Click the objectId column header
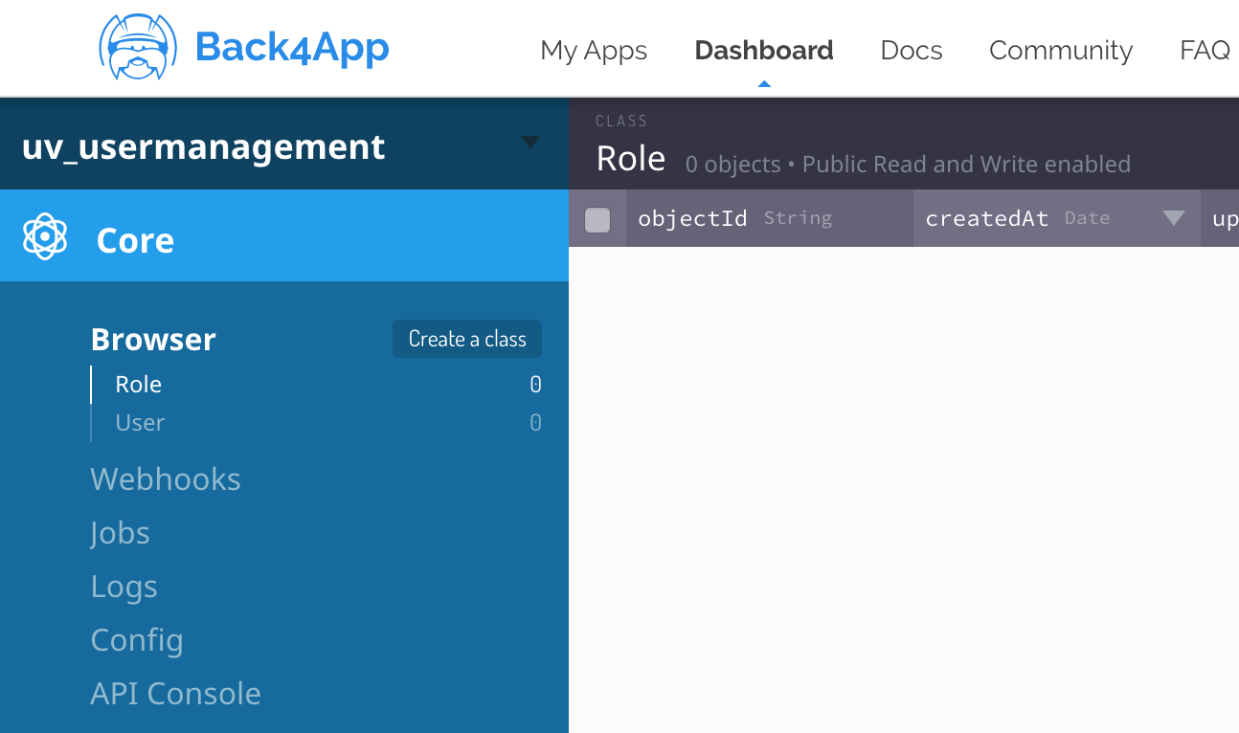Screen dimensions: 1239x733 click(x=770, y=218)
